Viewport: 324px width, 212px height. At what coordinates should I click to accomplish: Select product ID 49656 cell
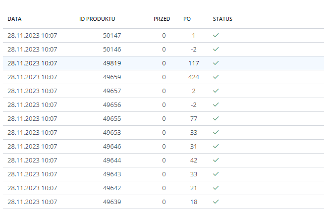(x=112, y=105)
